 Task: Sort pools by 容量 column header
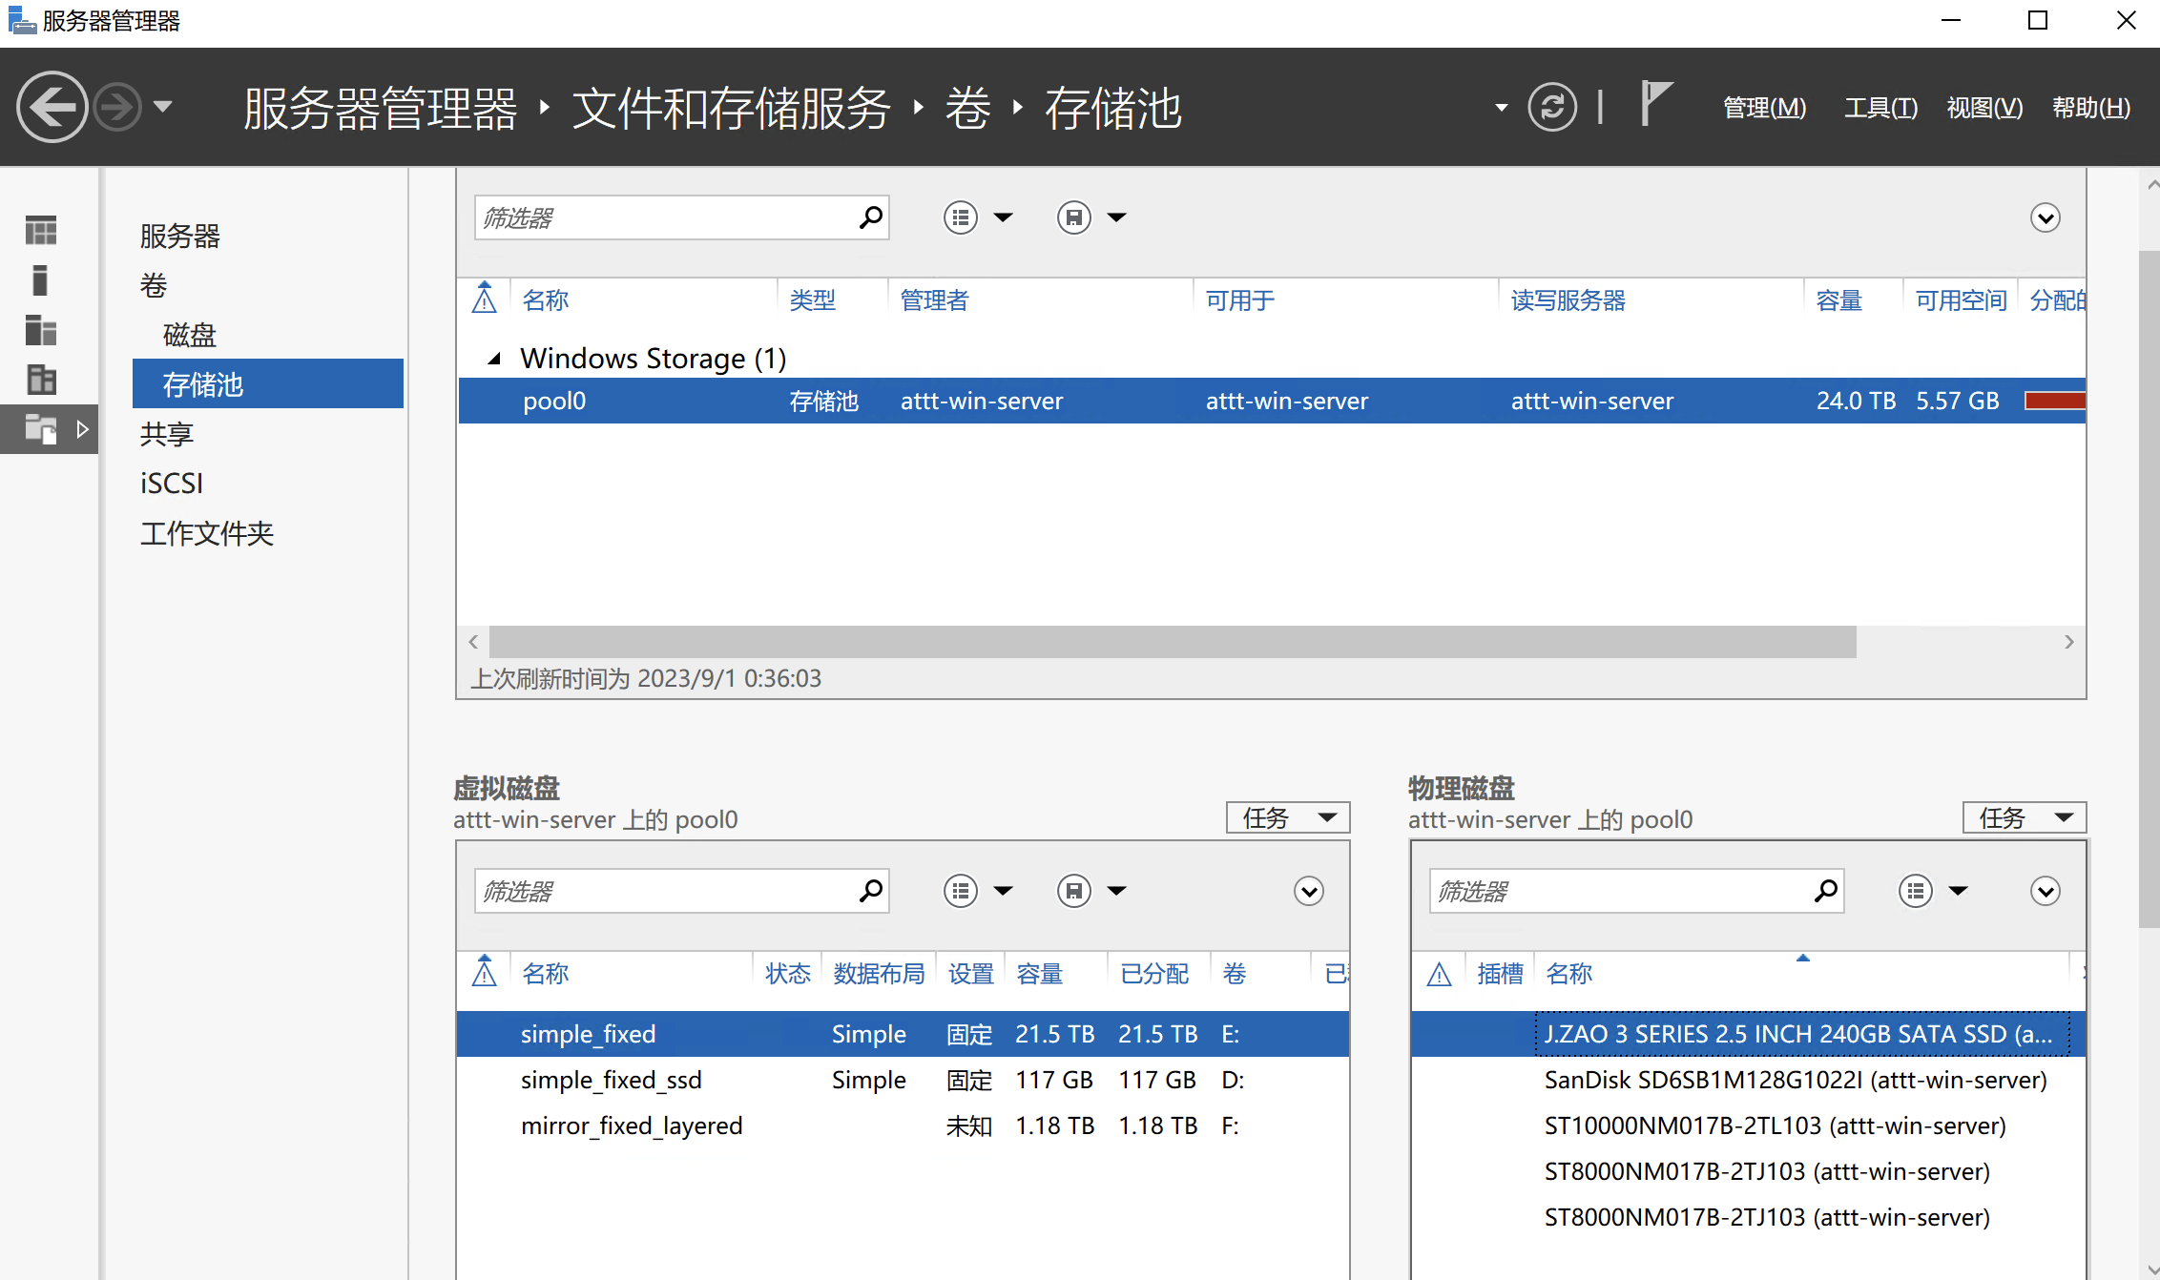(1839, 300)
